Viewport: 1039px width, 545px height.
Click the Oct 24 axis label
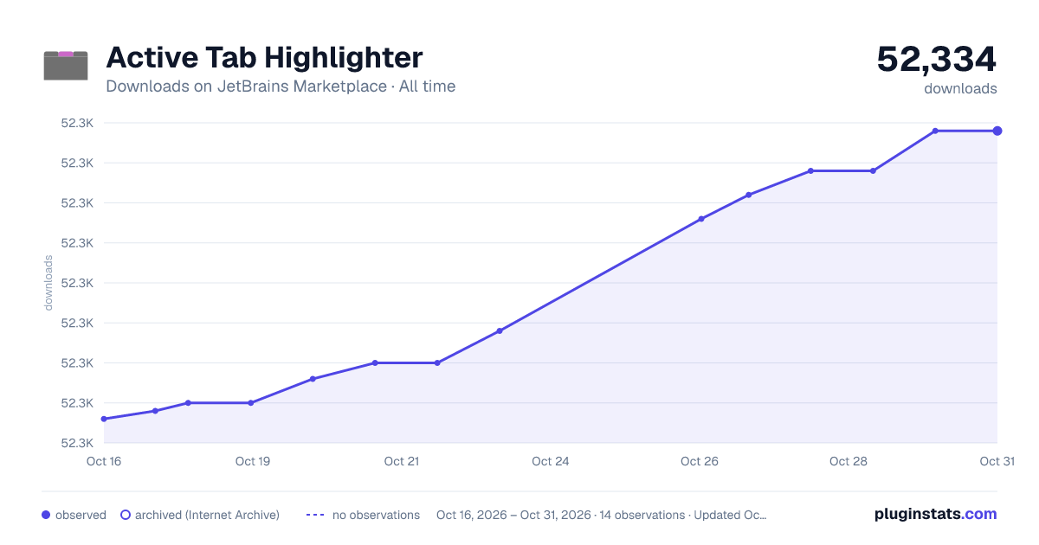[551, 461]
